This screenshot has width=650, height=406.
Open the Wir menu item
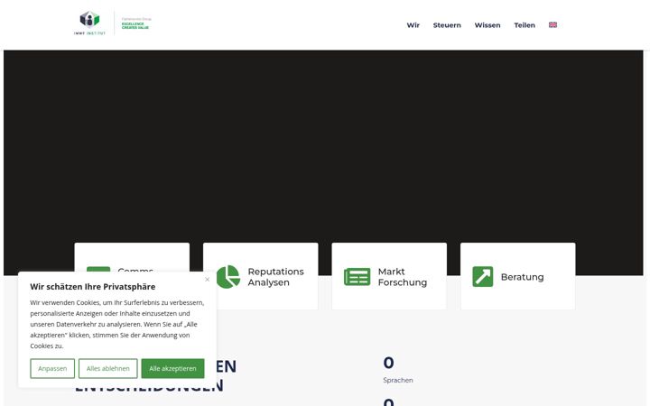point(413,25)
